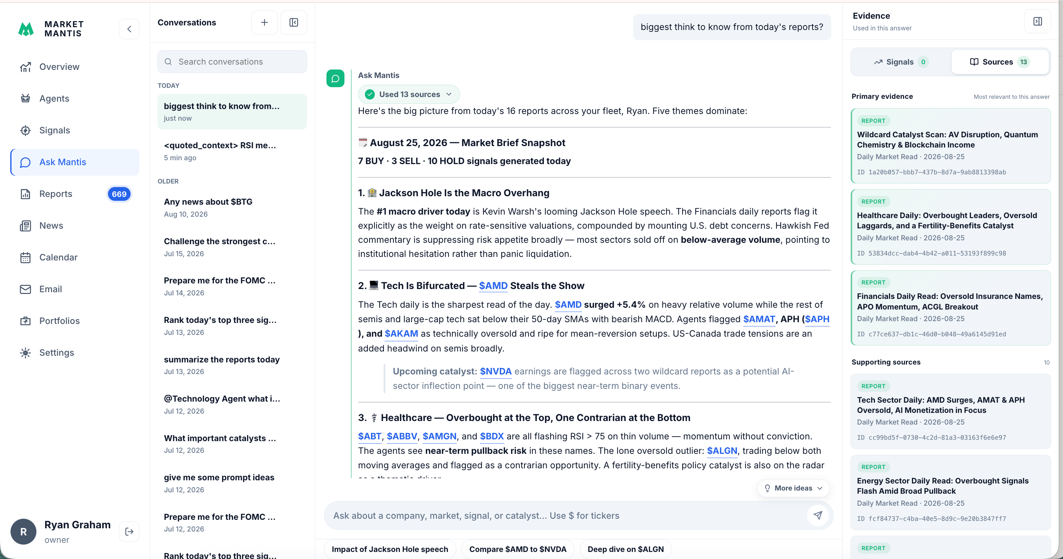
Task: Open the News section
Action: point(75,226)
